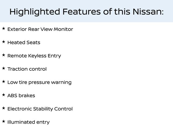Click the Exterior Rear View Monitor text
Viewport: 173px width, 129px height.
[x=40, y=29]
